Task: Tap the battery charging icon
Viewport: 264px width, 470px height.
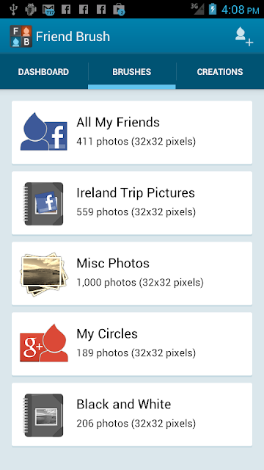Action: pyautogui.click(x=213, y=9)
